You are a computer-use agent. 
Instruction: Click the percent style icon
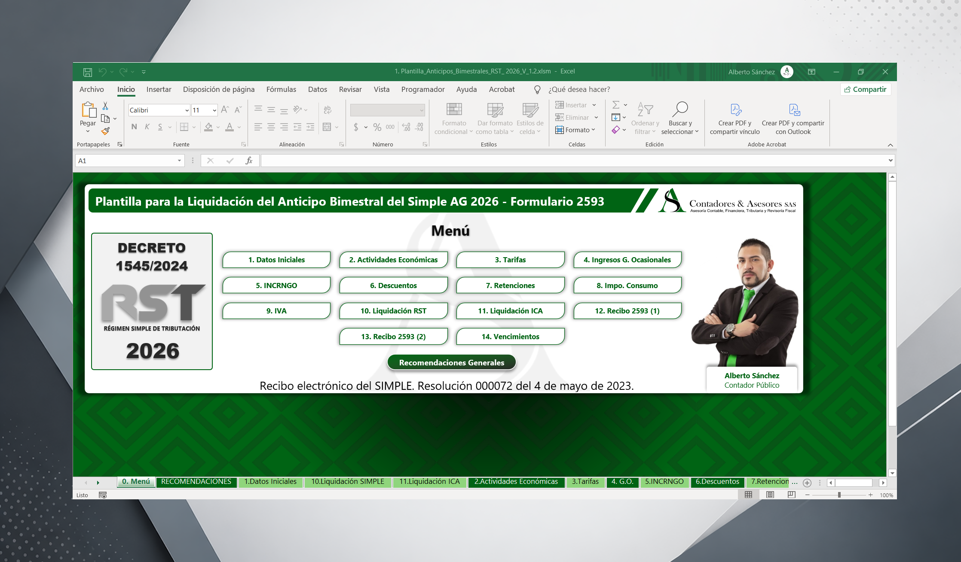point(377,127)
